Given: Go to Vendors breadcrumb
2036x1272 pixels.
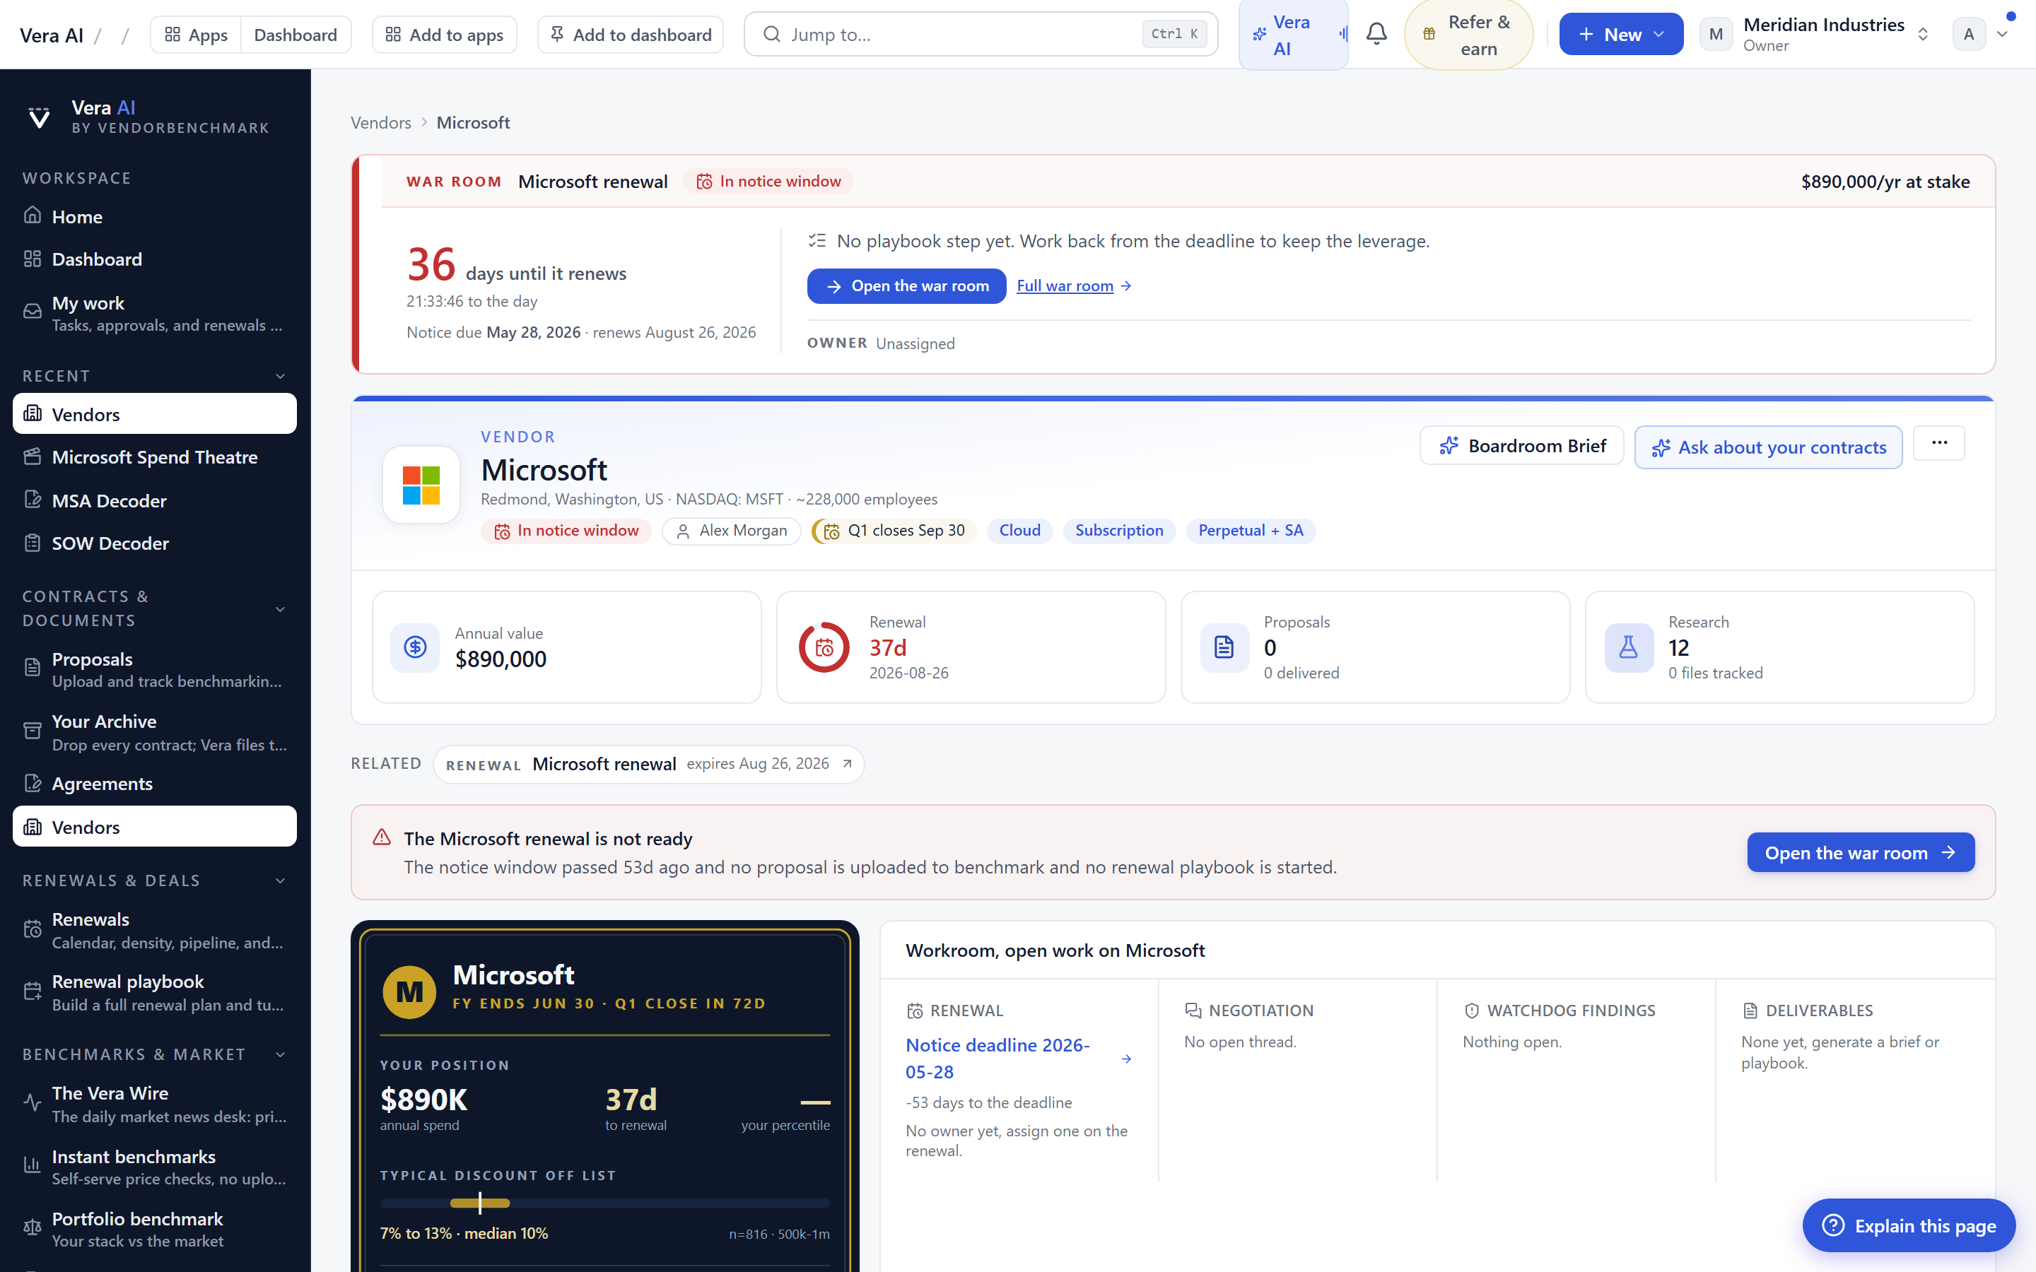Looking at the screenshot, I should 381,122.
